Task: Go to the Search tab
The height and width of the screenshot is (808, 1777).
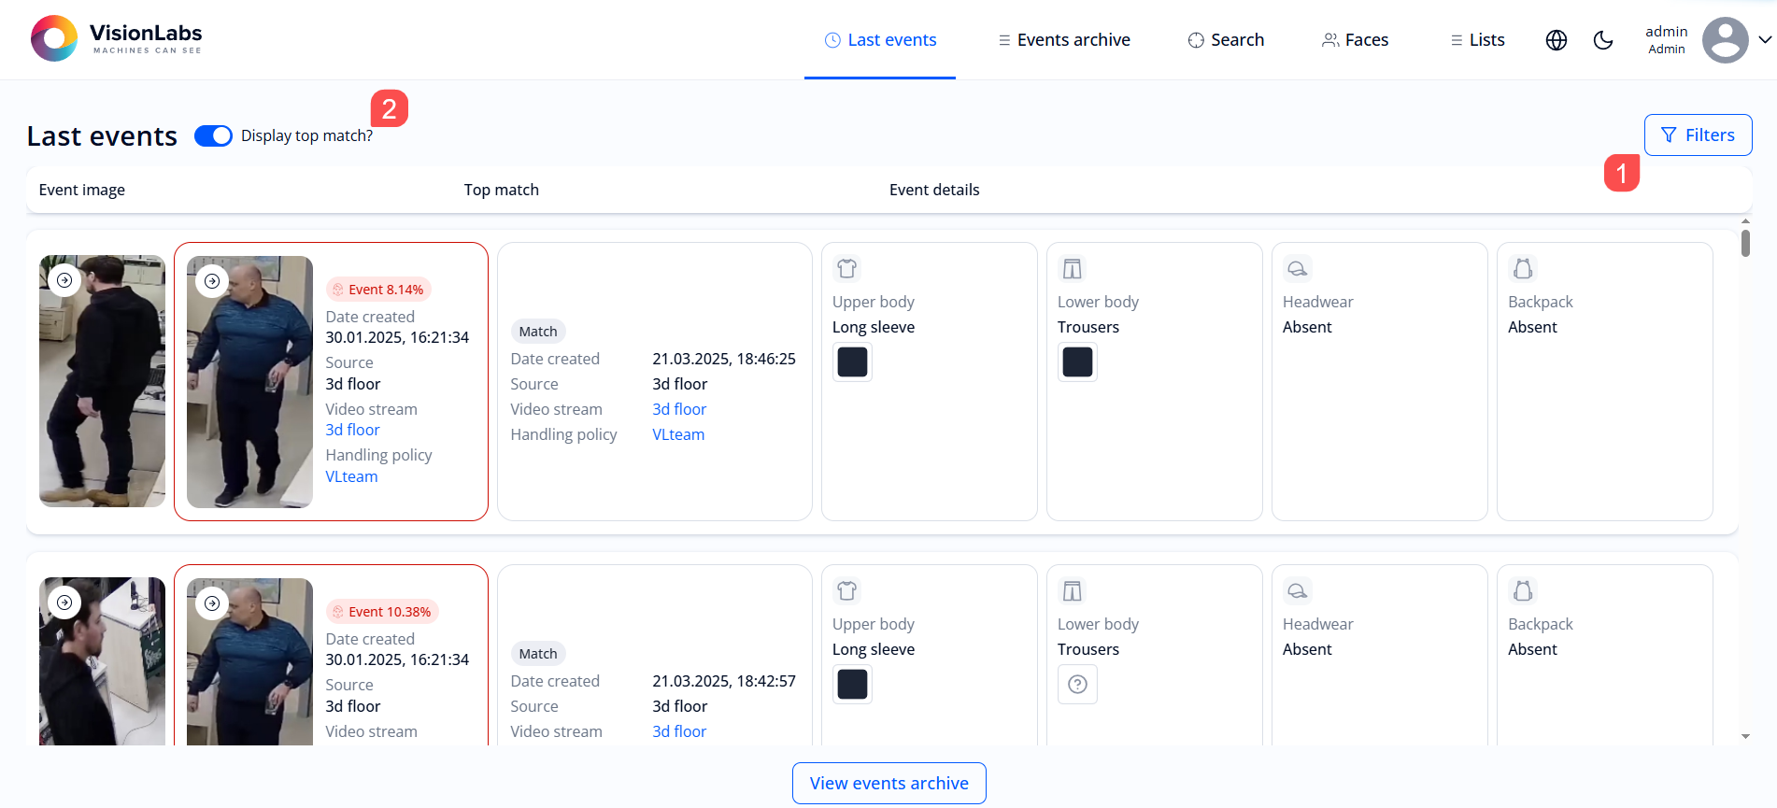Action: (x=1226, y=40)
